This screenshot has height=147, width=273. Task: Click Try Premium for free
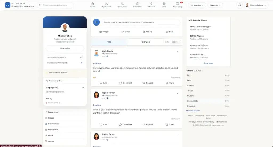tap(54, 81)
